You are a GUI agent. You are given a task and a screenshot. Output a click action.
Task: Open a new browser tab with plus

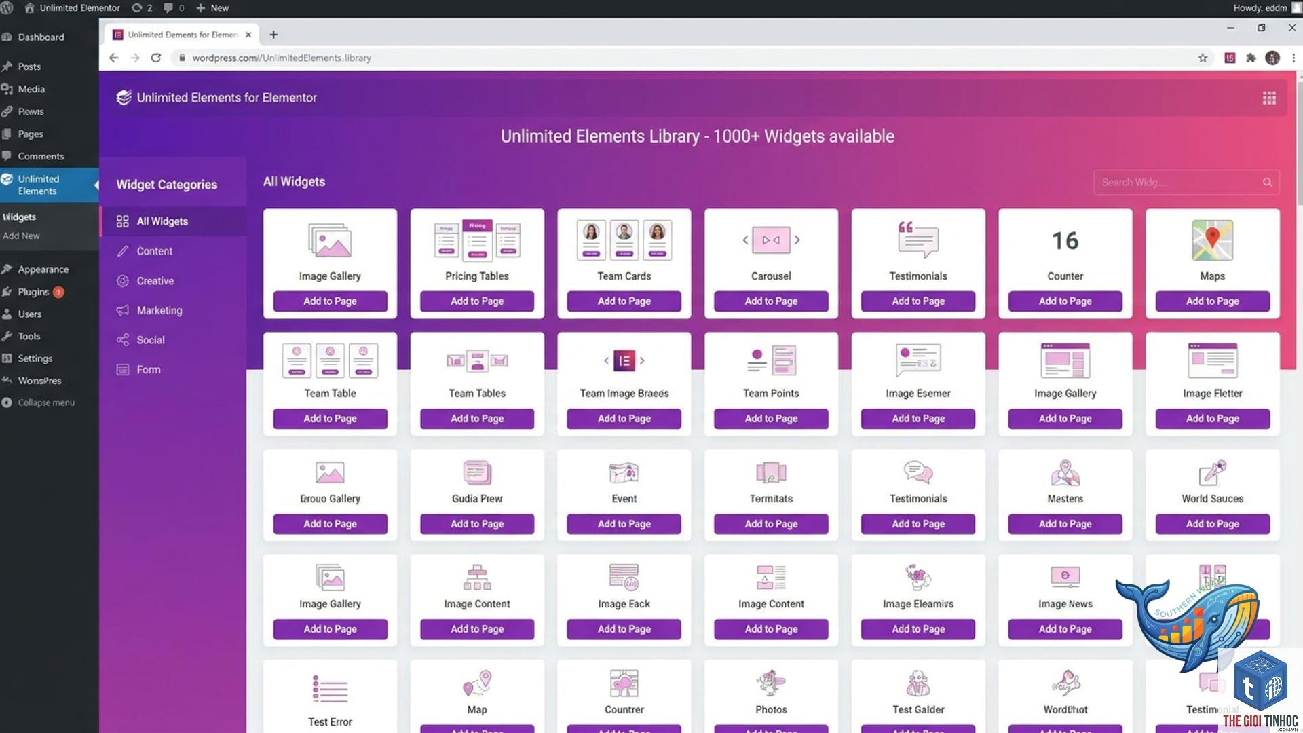click(x=273, y=35)
